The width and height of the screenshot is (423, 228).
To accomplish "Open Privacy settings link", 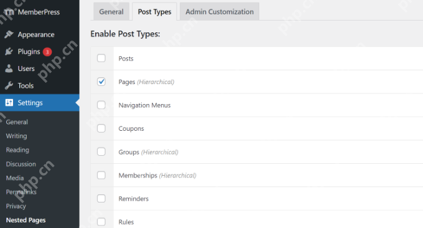I will 16,206.
